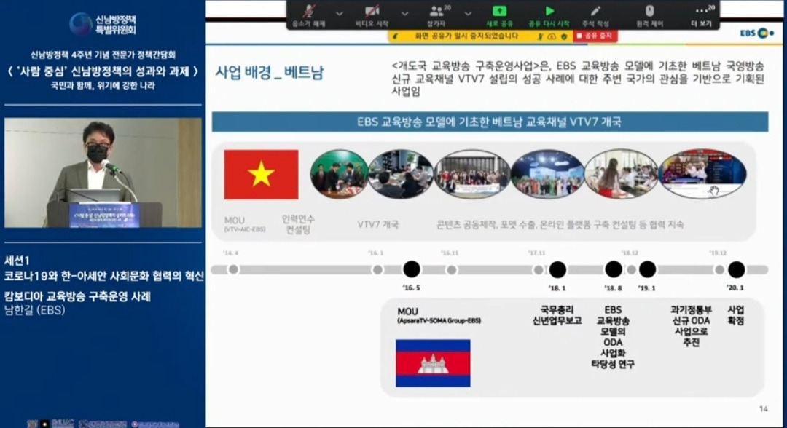The image size is (787, 428).
Task: Click the first oval photo of MOU signing
Action: 340,174
